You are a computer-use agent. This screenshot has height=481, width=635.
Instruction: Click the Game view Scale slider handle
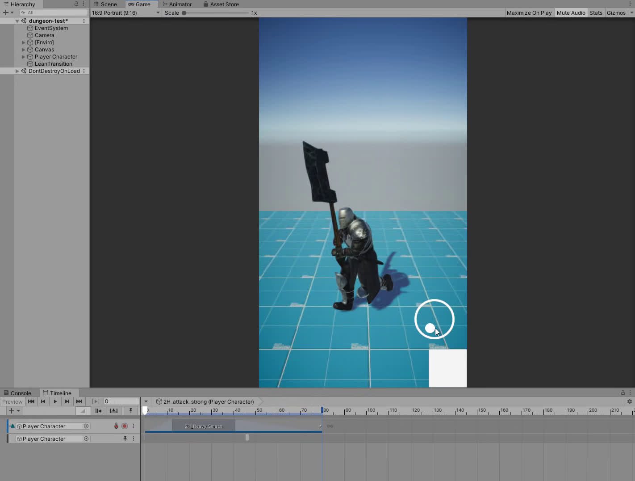pos(184,13)
